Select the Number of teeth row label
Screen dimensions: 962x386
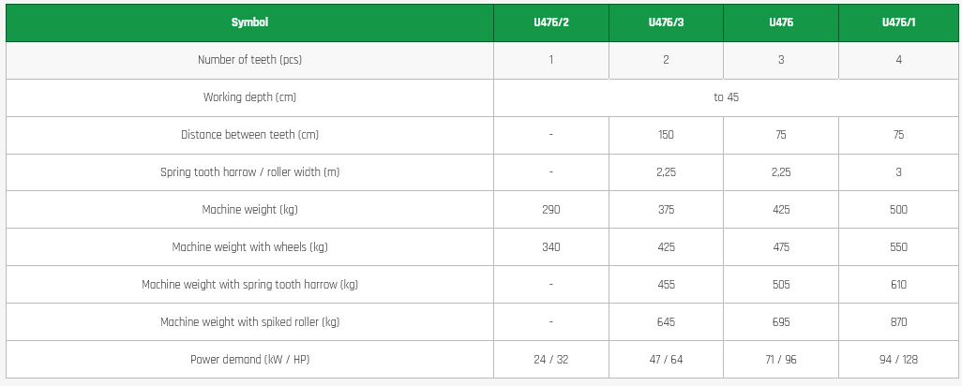pos(249,60)
